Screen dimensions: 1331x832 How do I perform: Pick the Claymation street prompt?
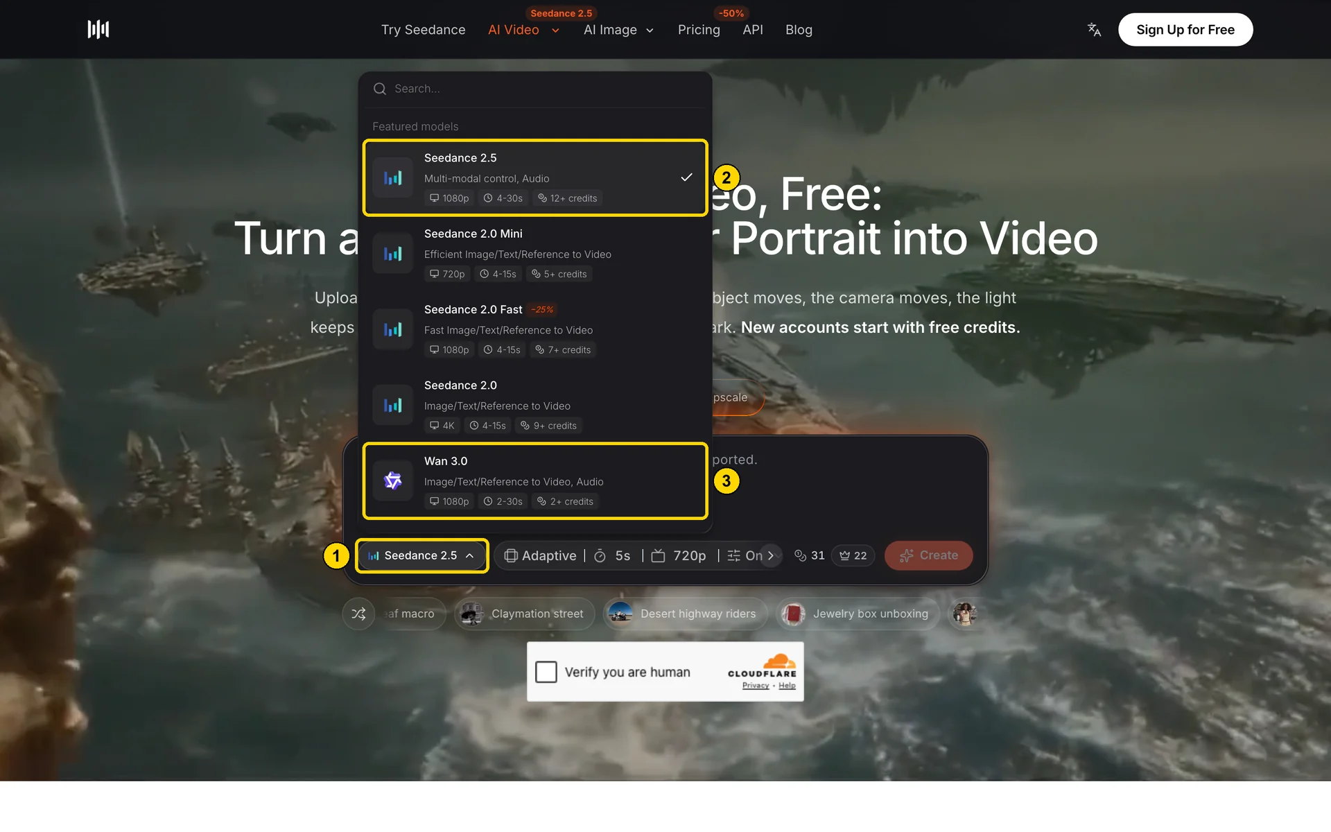[x=525, y=614]
